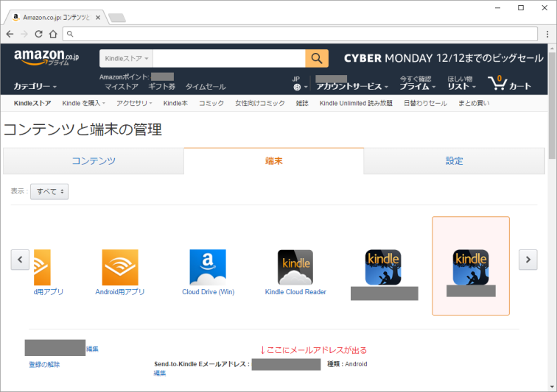Click the CYBER MONDAY sale banner
The height and width of the screenshot is (392, 557).
pyautogui.click(x=444, y=58)
